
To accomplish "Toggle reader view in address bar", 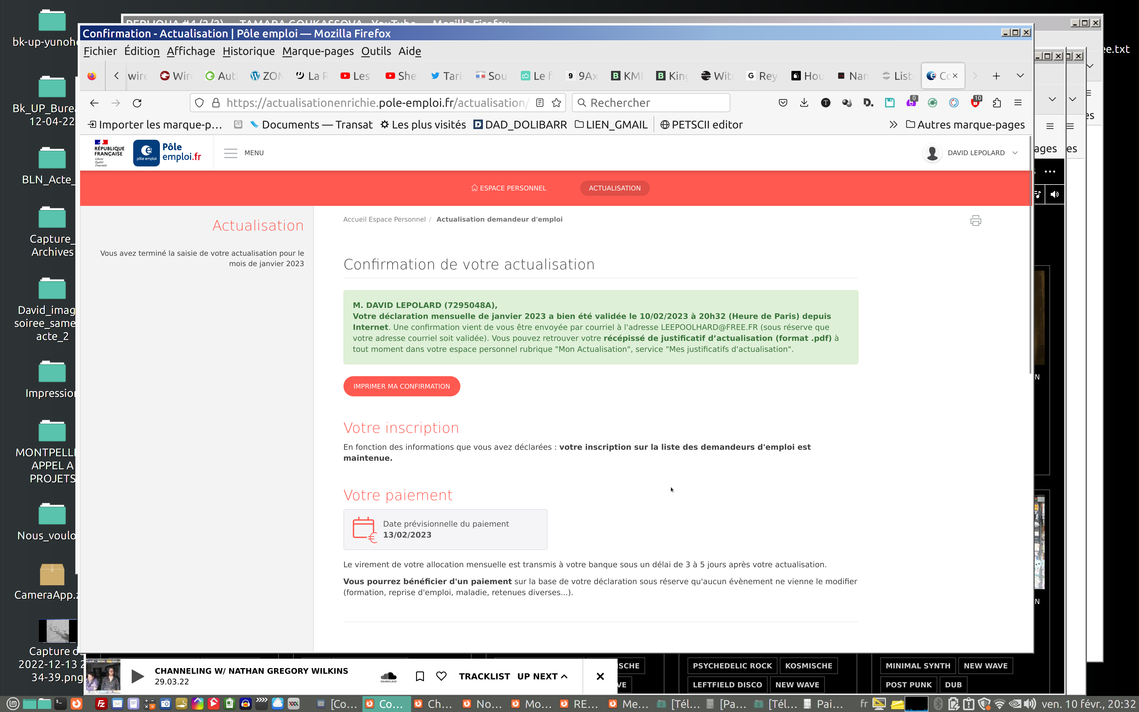I will point(540,103).
